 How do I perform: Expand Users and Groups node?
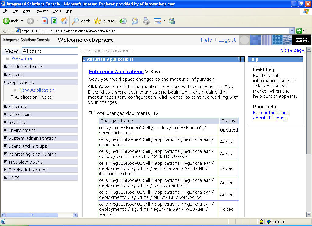pyautogui.click(x=5, y=146)
